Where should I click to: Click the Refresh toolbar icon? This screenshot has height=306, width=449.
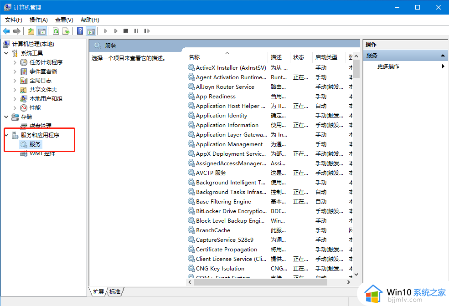pyautogui.click(x=56, y=31)
